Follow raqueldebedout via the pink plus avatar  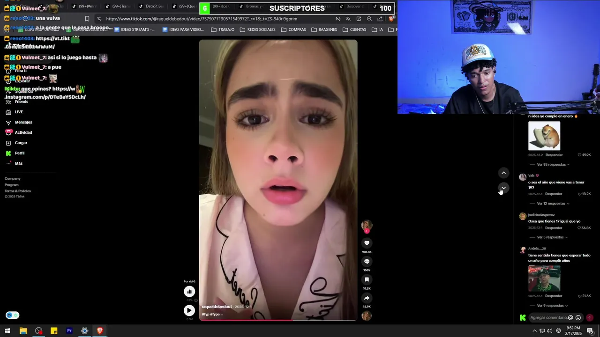point(367,231)
